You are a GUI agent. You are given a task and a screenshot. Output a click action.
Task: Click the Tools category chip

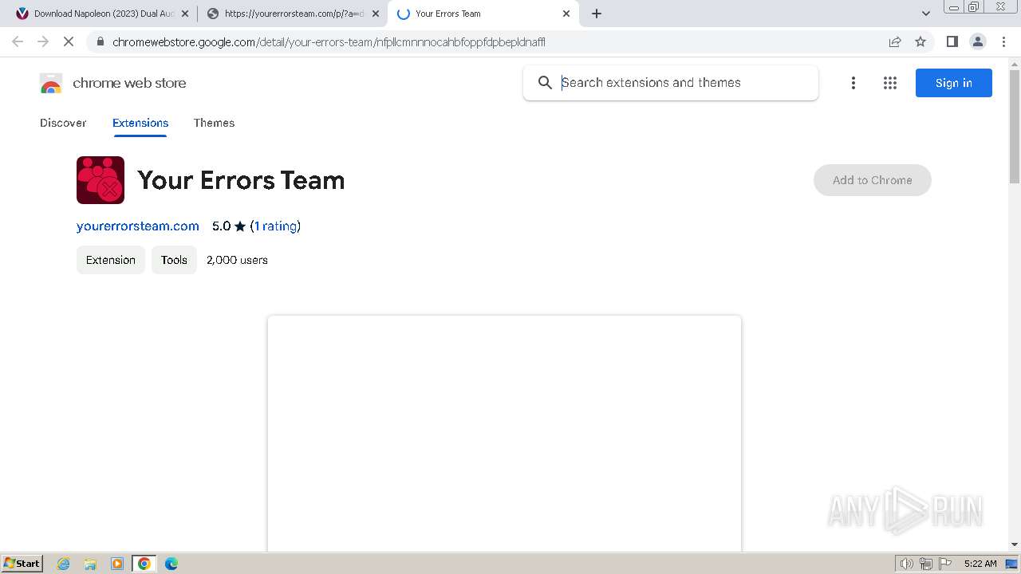[174, 260]
